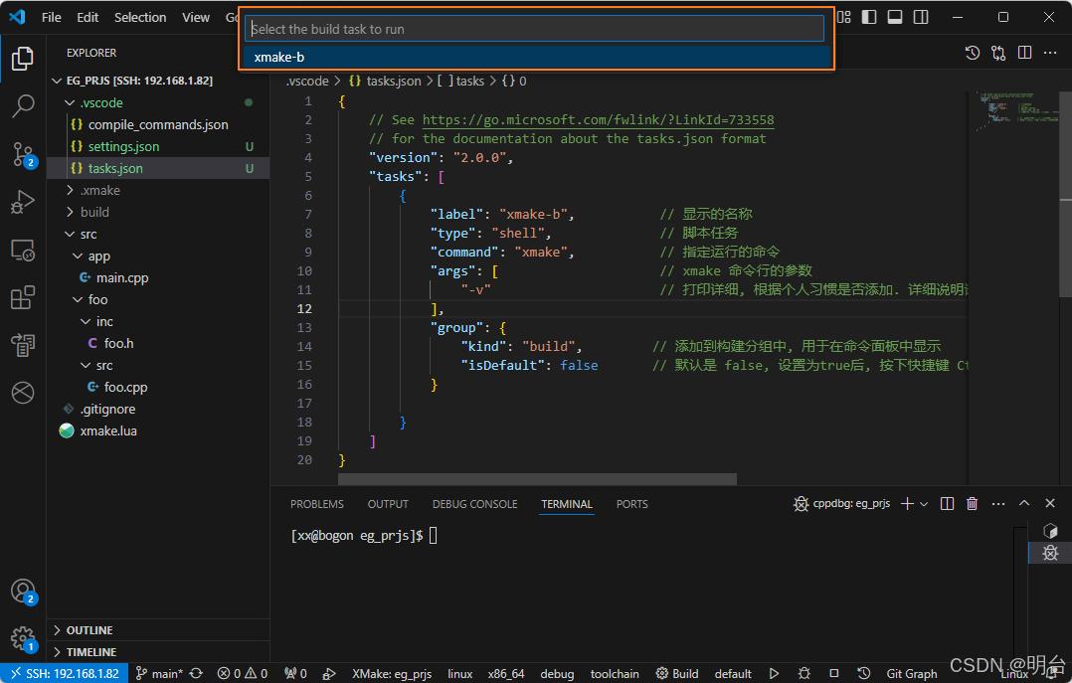Viewport: 1072px width, 683px height.
Task: Click the SSH: 192.168.1.82 remote indicator
Action: pyautogui.click(x=65, y=673)
